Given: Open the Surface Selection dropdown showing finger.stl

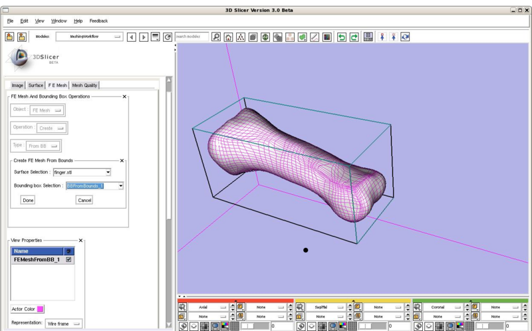Looking at the screenshot, I should [x=82, y=172].
